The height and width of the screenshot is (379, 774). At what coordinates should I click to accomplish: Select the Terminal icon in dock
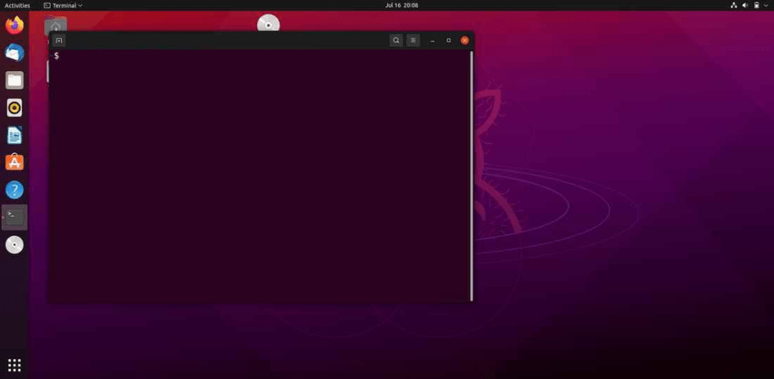(x=14, y=217)
